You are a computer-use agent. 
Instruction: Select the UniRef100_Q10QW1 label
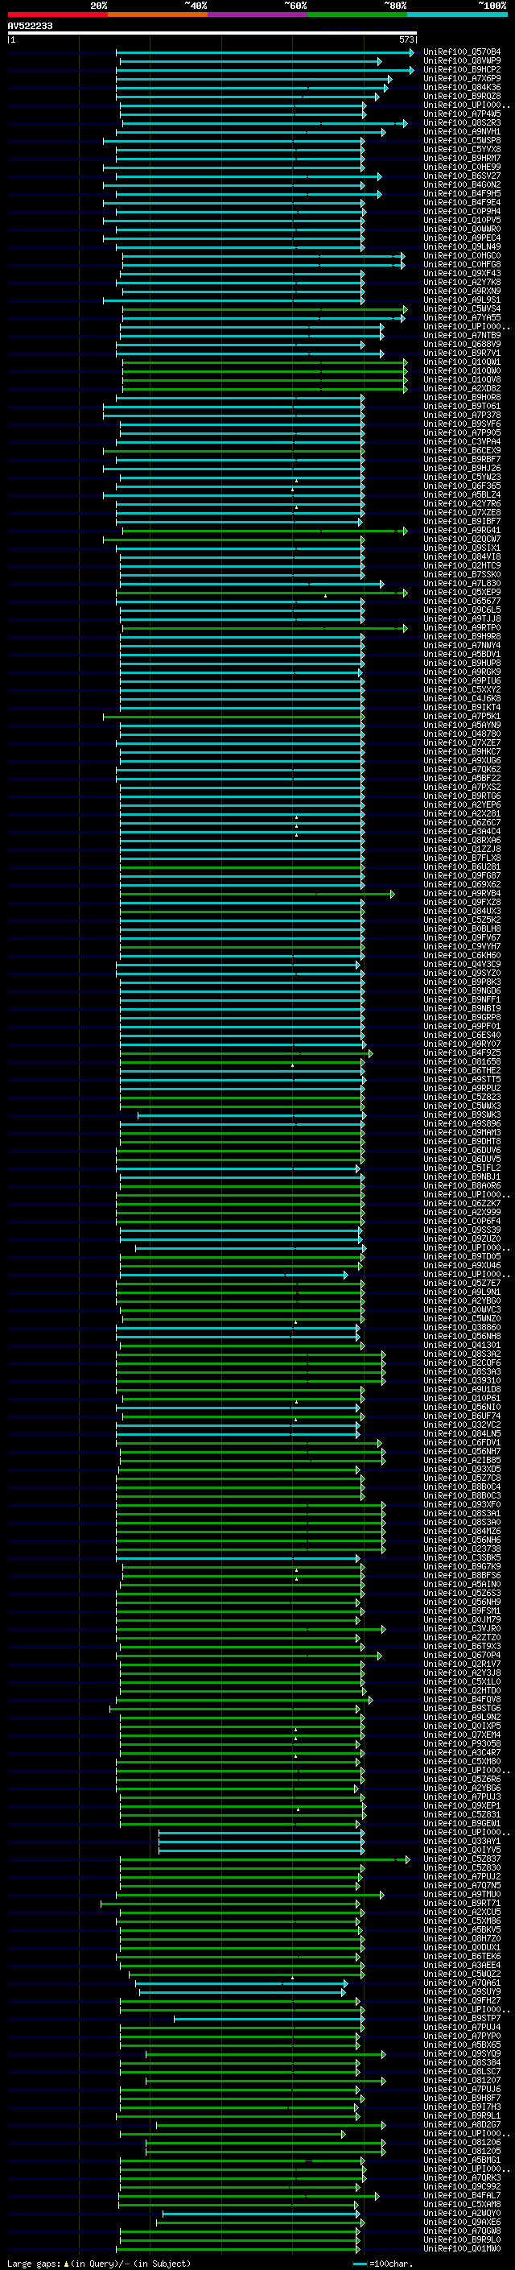point(462,362)
